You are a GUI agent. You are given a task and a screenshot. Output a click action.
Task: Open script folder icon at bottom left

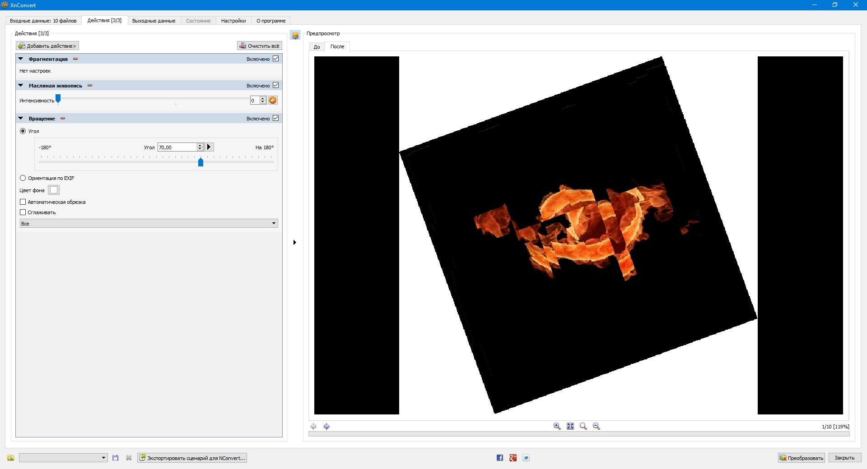[x=11, y=458]
